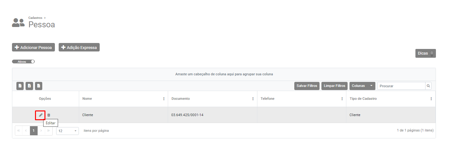Viewport: 458px width, 150px height.
Task: Go to the previous page
Action: point(26,131)
